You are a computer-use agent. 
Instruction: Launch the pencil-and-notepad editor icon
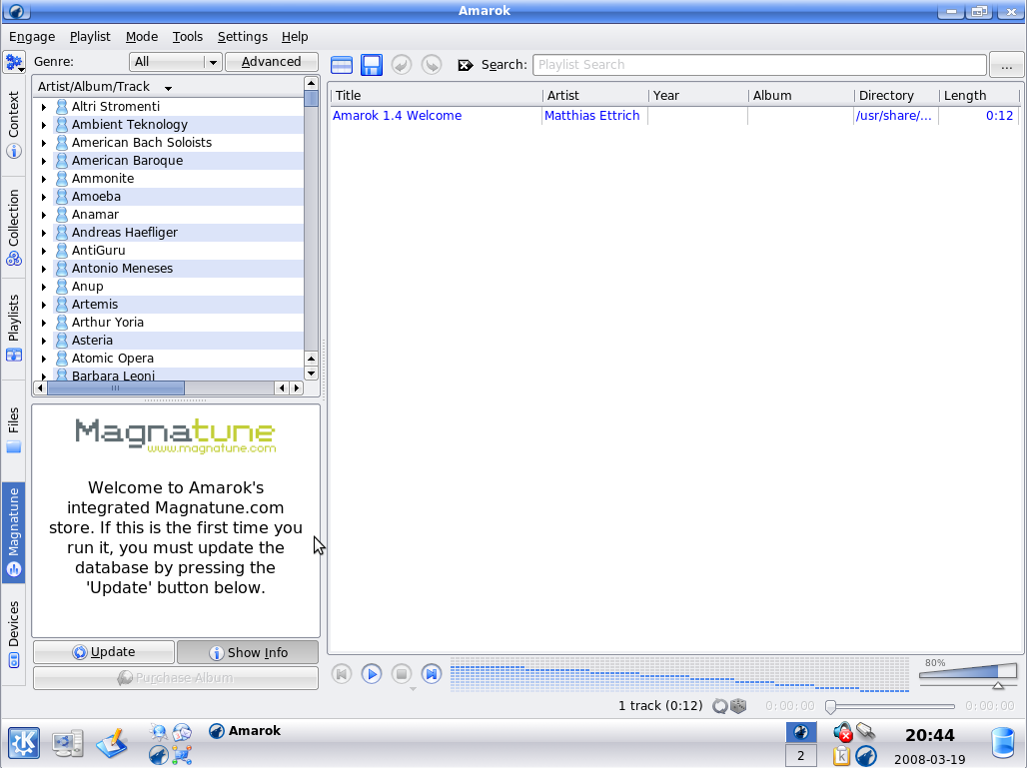click(111, 744)
